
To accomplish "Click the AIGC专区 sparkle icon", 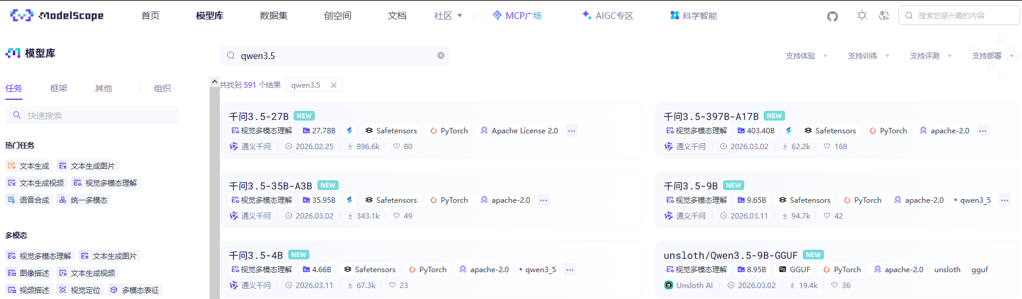I will point(587,15).
